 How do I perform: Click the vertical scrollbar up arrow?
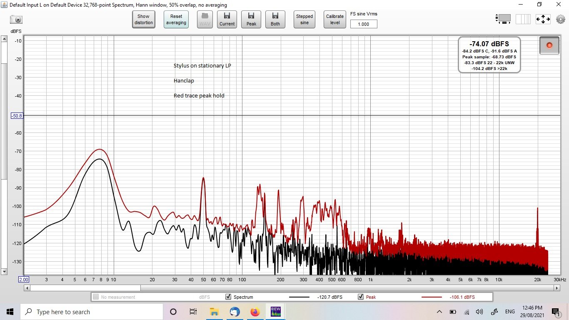tap(4, 39)
